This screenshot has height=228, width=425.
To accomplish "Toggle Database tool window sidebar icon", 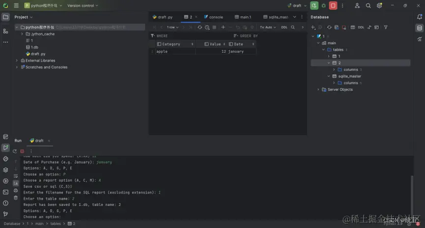I will tap(419, 28).
